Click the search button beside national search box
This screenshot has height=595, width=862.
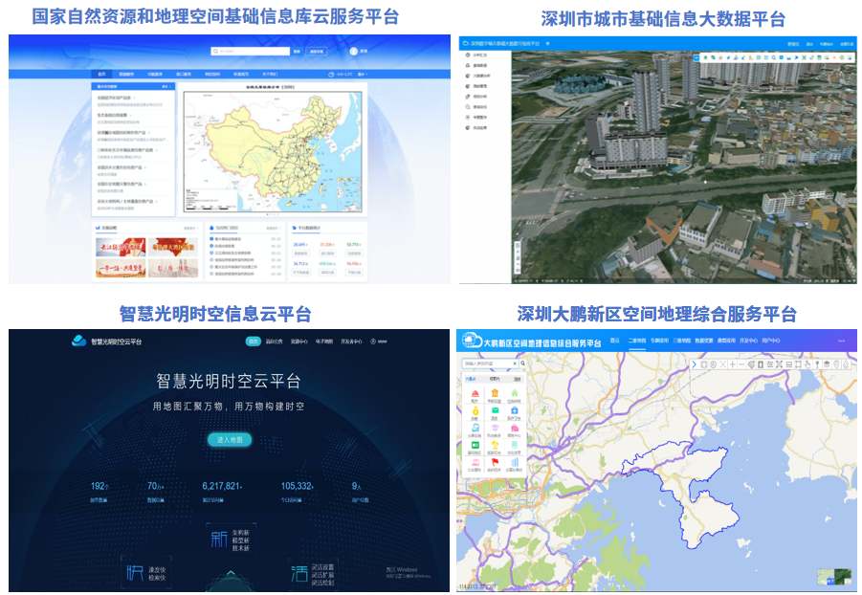297,51
